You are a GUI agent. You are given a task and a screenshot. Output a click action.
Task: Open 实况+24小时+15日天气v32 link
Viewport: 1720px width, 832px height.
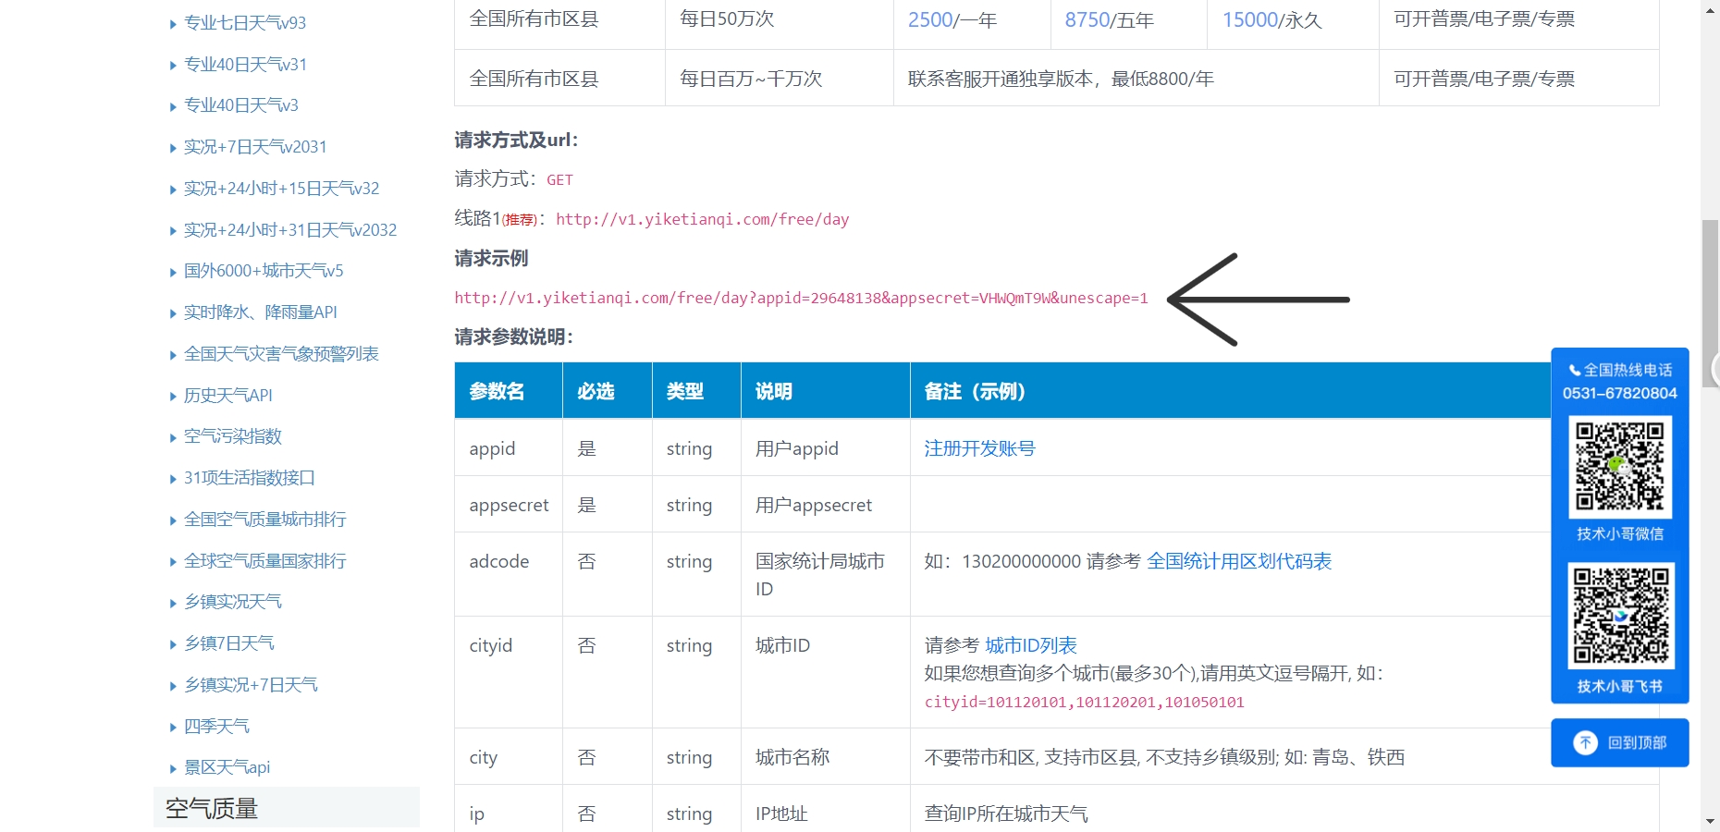pyautogui.click(x=282, y=189)
